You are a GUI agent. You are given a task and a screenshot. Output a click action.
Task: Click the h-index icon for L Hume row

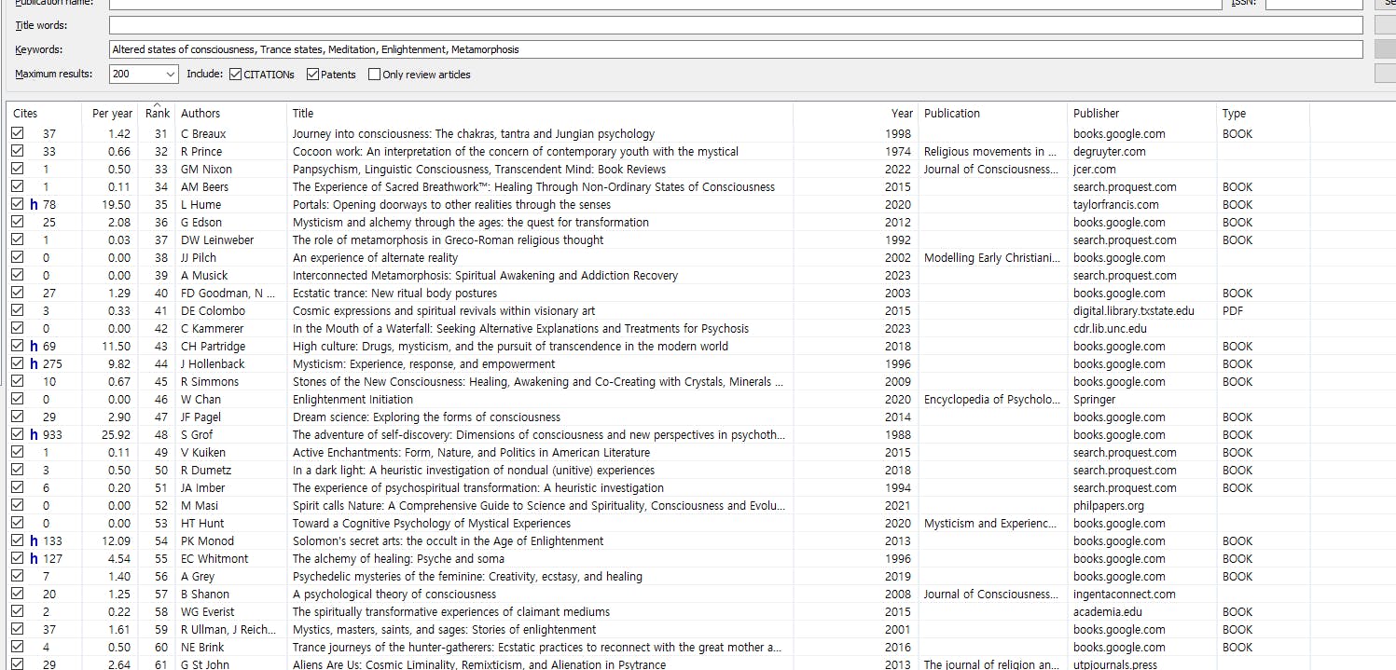(34, 205)
